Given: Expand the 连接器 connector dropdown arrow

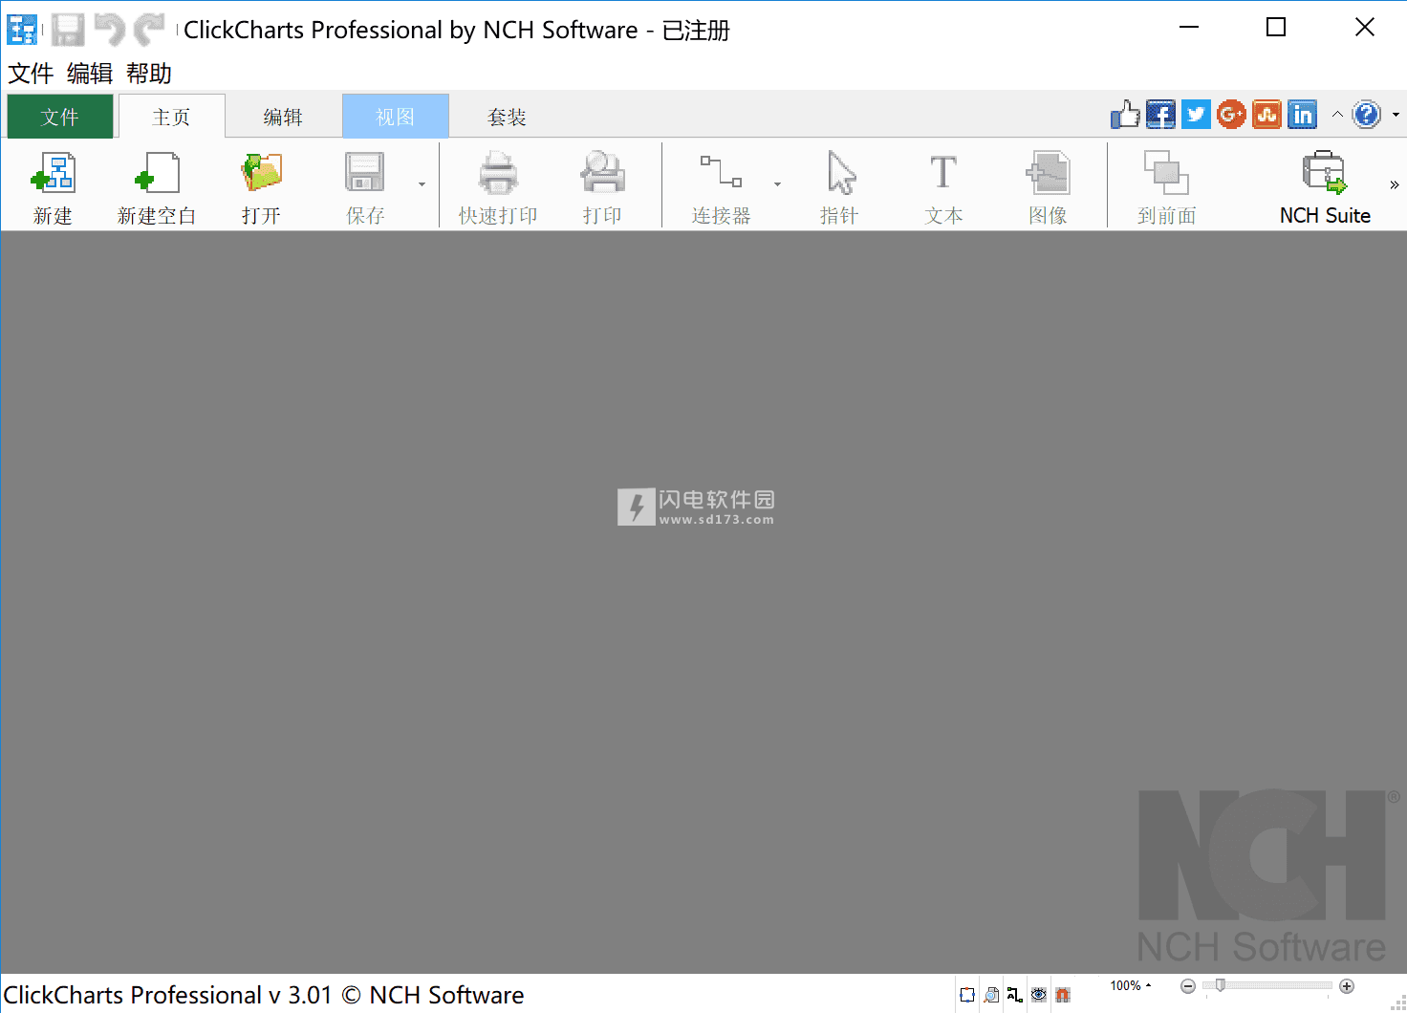Looking at the screenshot, I should tap(777, 184).
